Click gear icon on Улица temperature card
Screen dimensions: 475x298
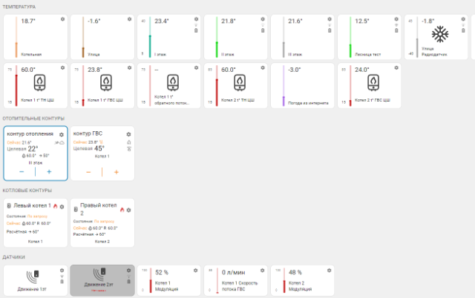129,19
